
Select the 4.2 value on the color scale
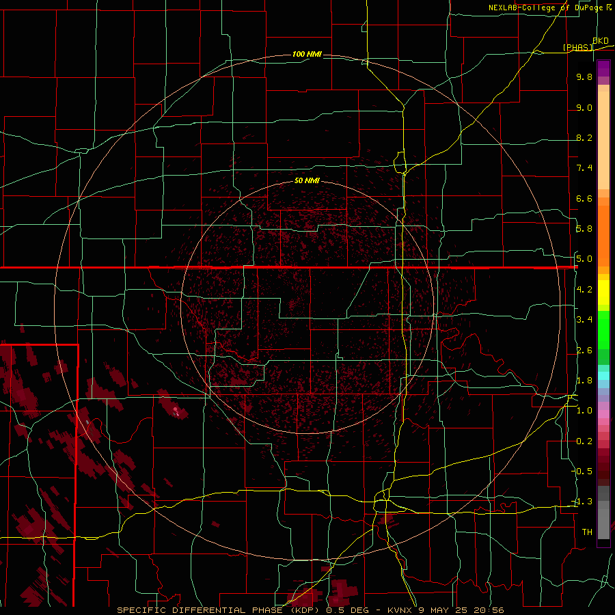click(x=584, y=290)
